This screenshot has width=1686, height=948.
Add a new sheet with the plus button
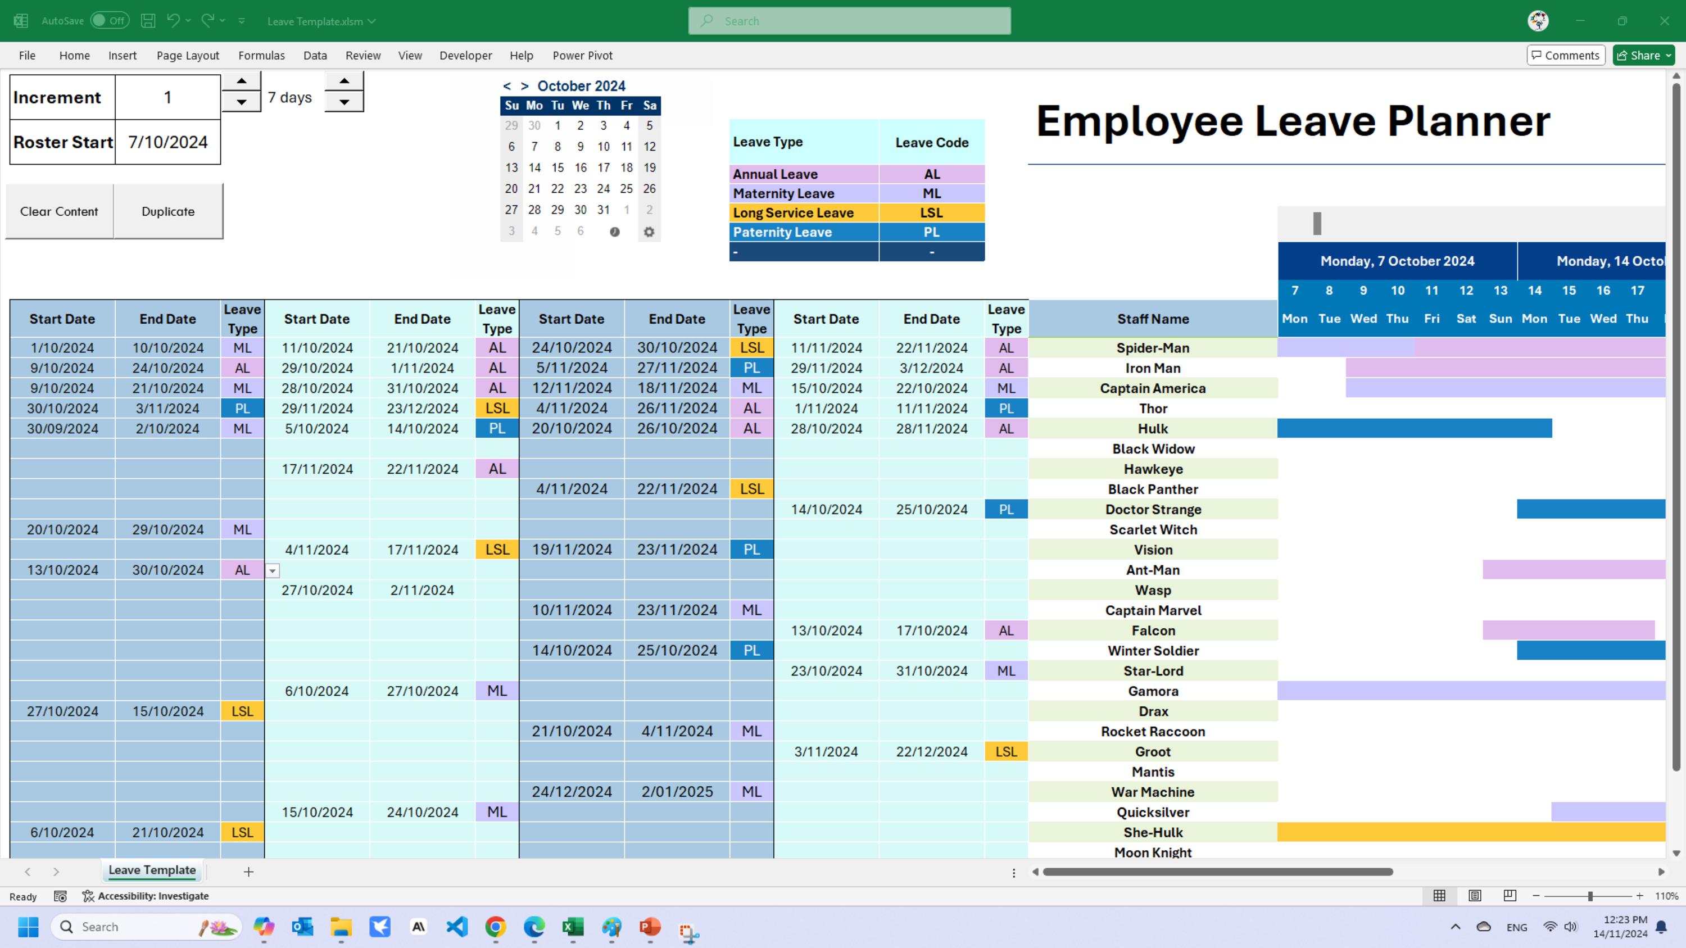[x=248, y=872]
